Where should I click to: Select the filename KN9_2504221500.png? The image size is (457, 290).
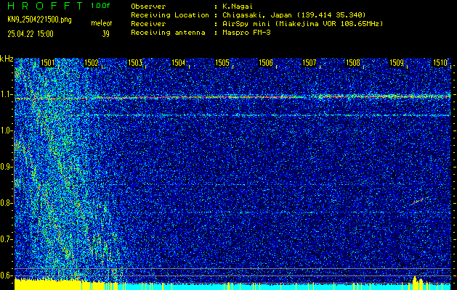click(x=39, y=20)
